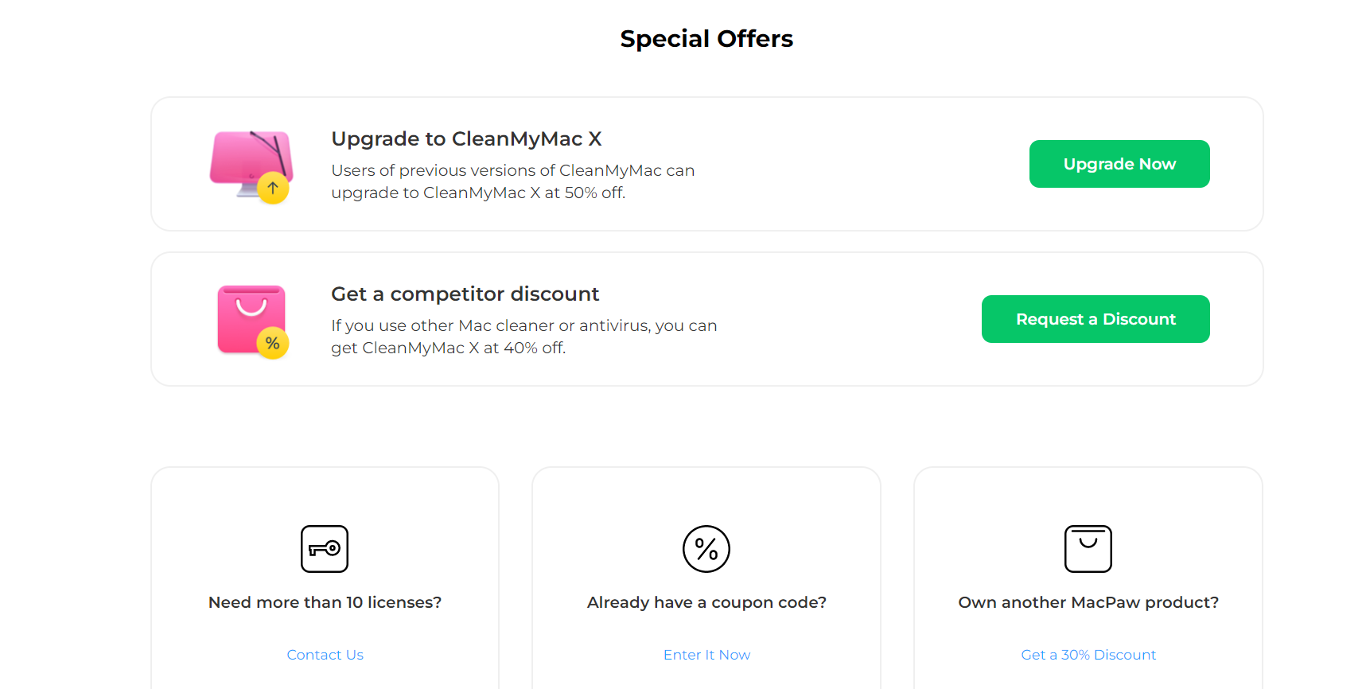The image size is (1366, 689).
Task: Open the Contact Us link
Action: pyautogui.click(x=325, y=655)
